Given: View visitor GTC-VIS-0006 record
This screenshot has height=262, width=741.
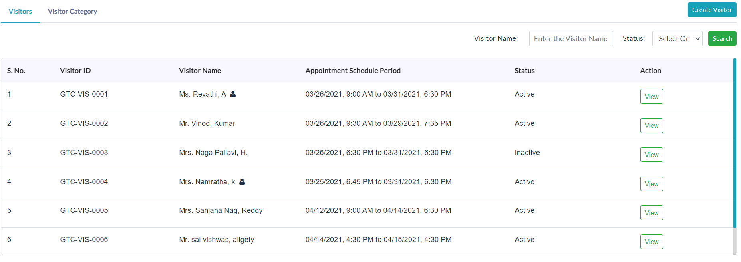Looking at the screenshot, I should point(652,242).
